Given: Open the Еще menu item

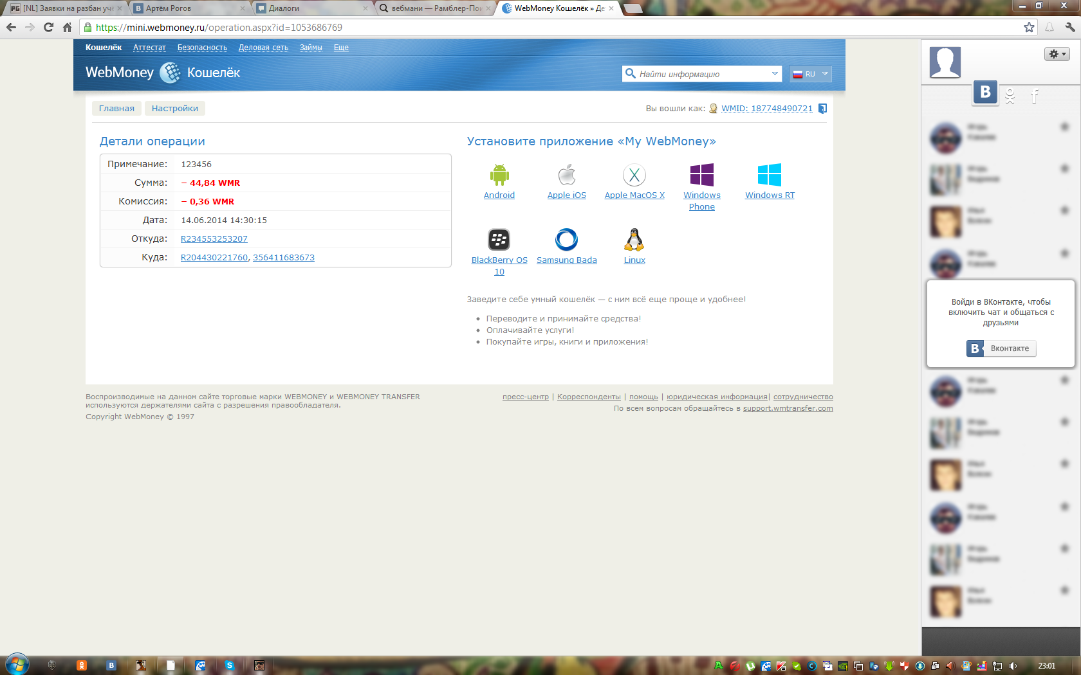Looking at the screenshot, I should [341, 48].
